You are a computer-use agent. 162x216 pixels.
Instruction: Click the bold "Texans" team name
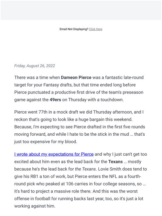116,162
